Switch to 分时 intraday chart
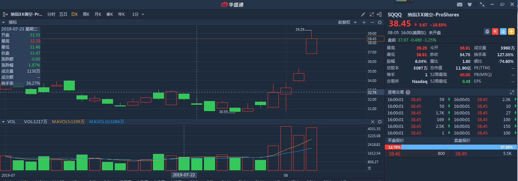Image resolution: width=518 pixels, height=181 pixels. [51, 14]
